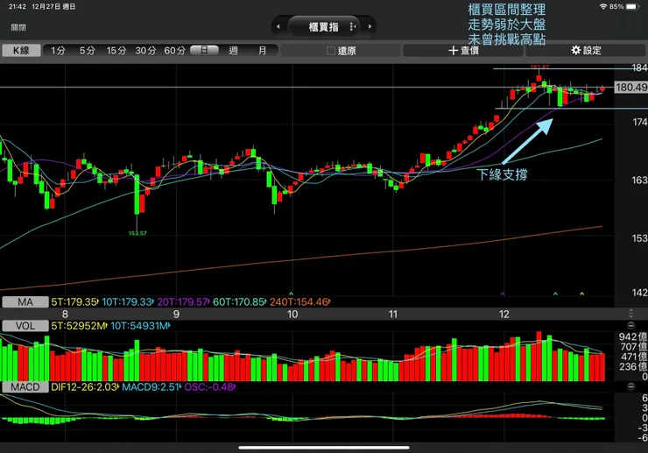
Task: Tap the Wi-Fi status icon
Action: coord(603,7)
